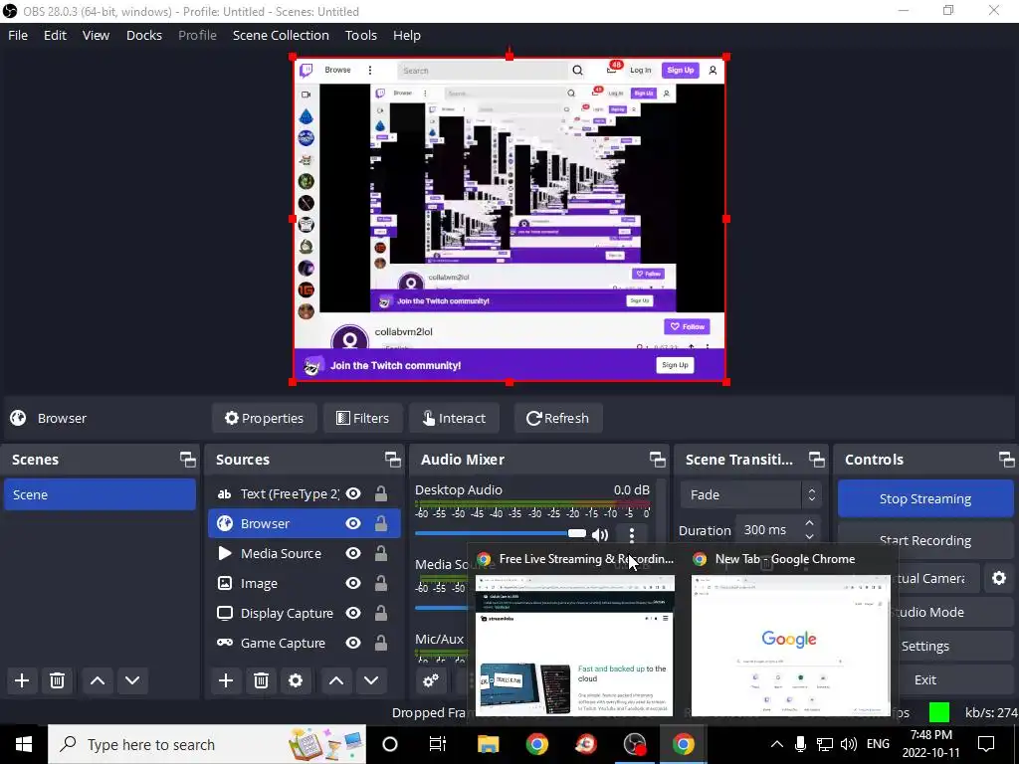Hide the Browser source

tap(353, 523)
